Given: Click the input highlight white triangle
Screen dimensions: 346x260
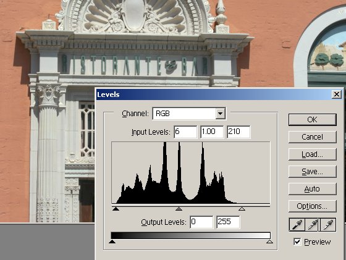Looking at the screenshot, I should pyautogui.click(x=242, y=209).
